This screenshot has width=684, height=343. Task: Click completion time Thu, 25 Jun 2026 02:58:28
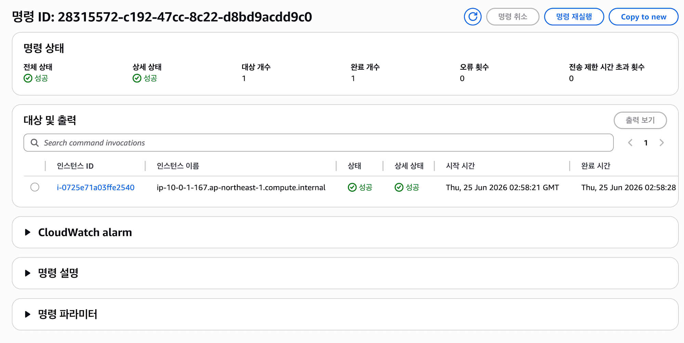tap(629, 187)
